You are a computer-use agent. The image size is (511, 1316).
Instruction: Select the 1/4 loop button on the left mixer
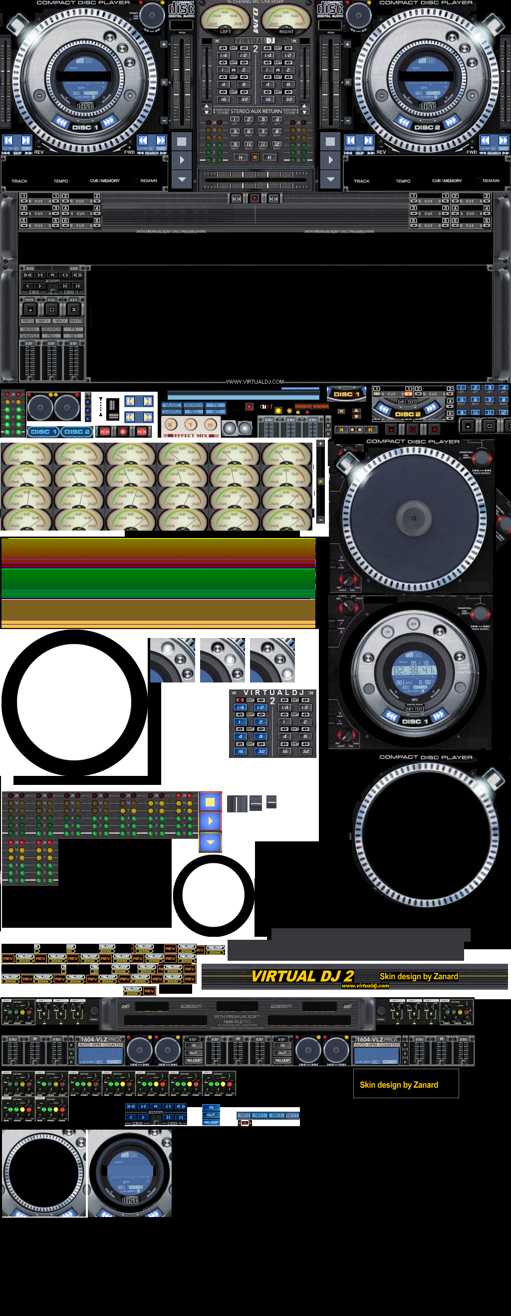(x=223, y=55)
